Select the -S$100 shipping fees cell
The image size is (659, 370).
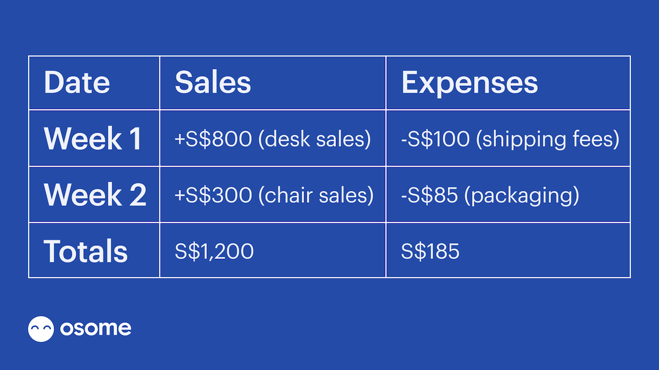(508, 139)
